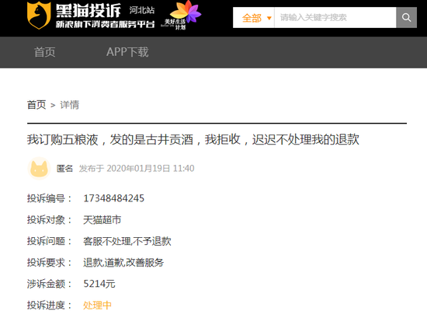Viewport: 427px width, 325px height.
Task: Click the 投诉对象 label
Action: click(49, 220)
